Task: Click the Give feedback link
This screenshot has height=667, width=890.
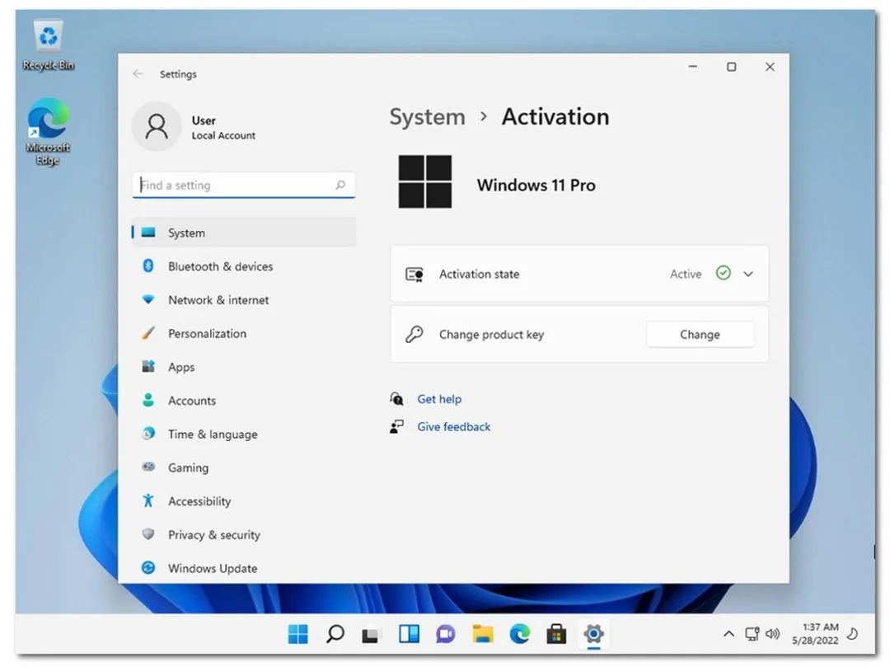Action: coord(453,426)
